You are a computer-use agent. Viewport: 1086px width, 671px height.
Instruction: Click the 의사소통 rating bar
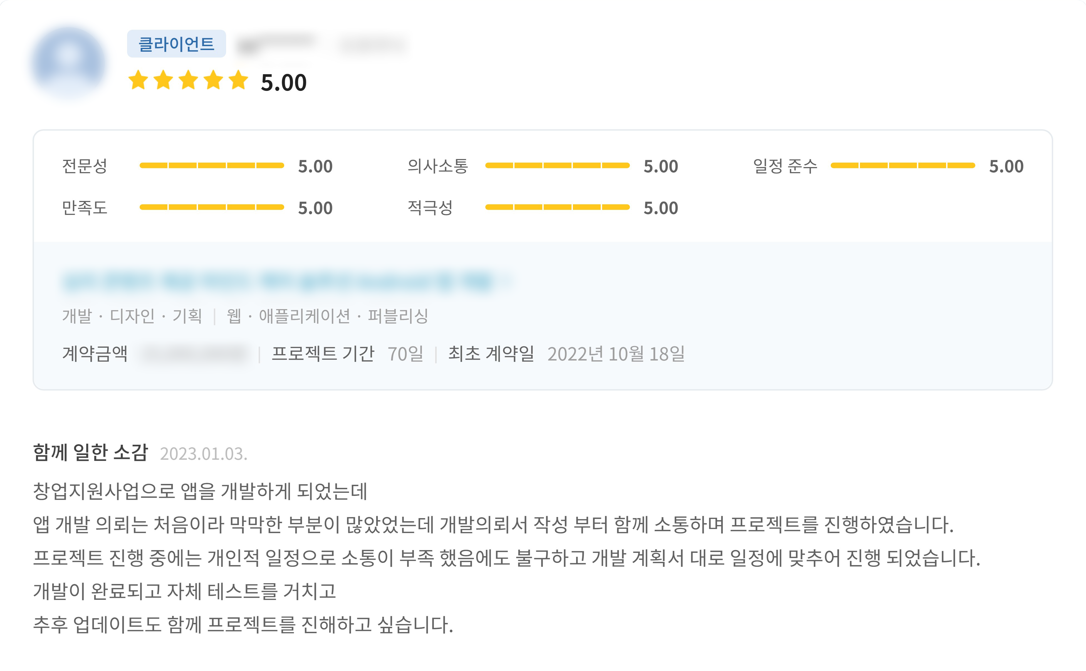pos(557,166)
